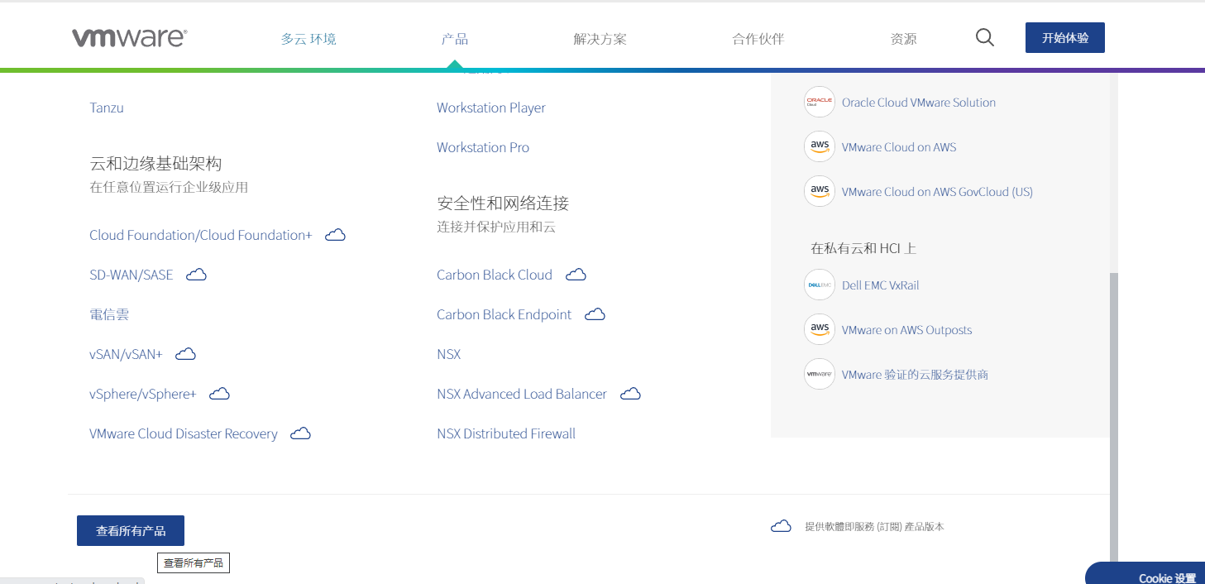Open Cloud Foundation/Cloud Foundation+ link
This screenshot has height=584, width=1205.
(x=201, y=235)
